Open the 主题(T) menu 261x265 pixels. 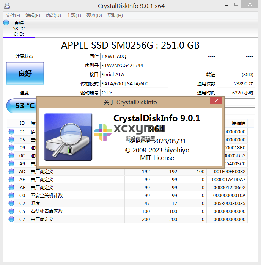(74, 16)
